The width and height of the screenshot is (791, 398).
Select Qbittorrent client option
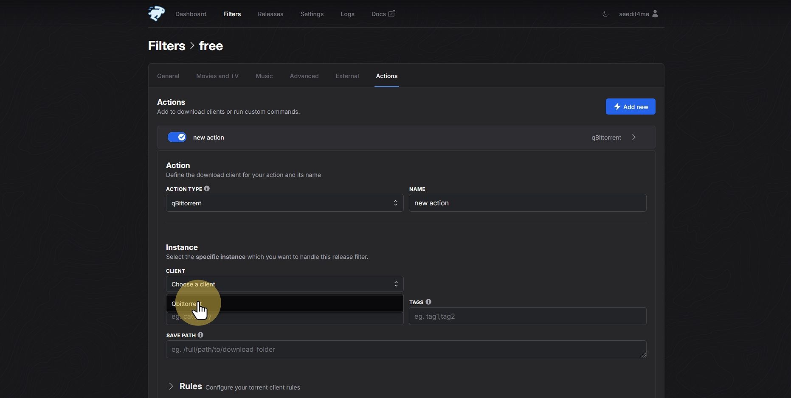coord(284,303)
